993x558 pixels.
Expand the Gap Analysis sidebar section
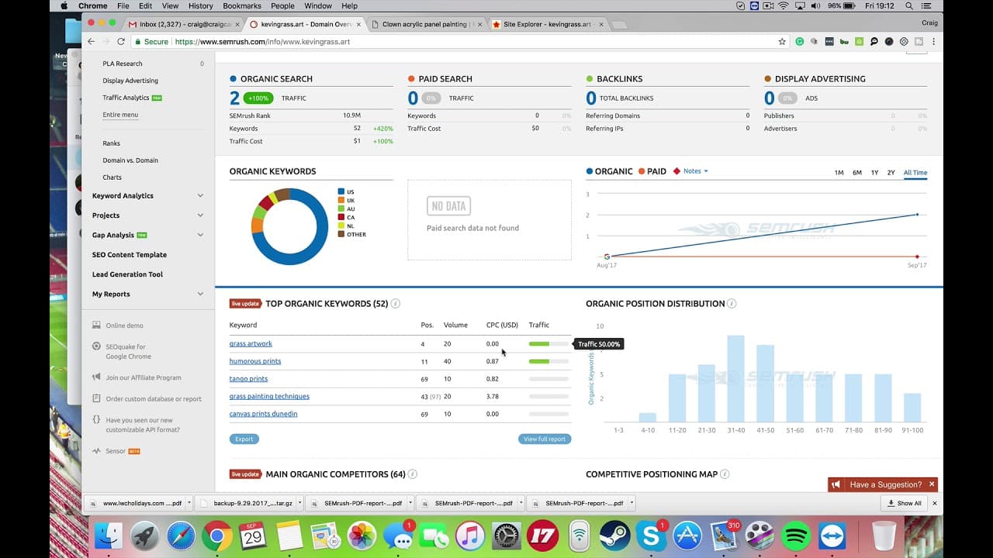pos(200,235)
